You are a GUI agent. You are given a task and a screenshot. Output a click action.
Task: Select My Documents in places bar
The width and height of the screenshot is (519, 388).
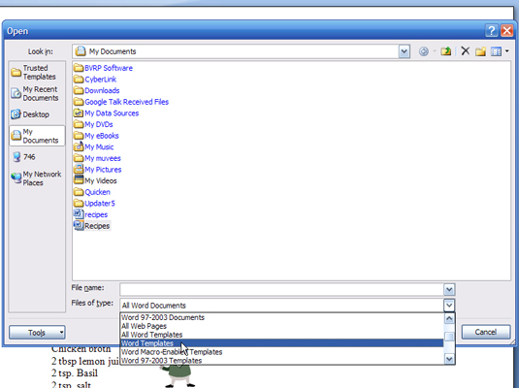tap(37, 136)
